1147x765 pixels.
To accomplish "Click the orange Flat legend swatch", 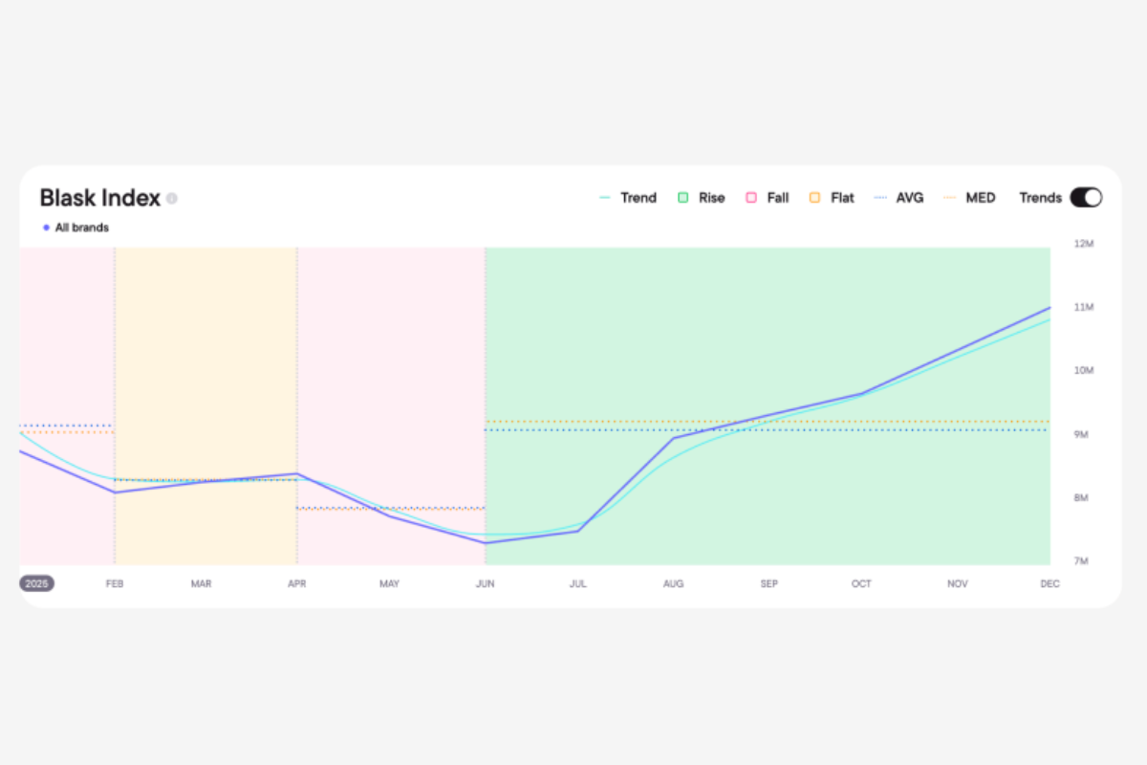I will (x=814, y=198).
